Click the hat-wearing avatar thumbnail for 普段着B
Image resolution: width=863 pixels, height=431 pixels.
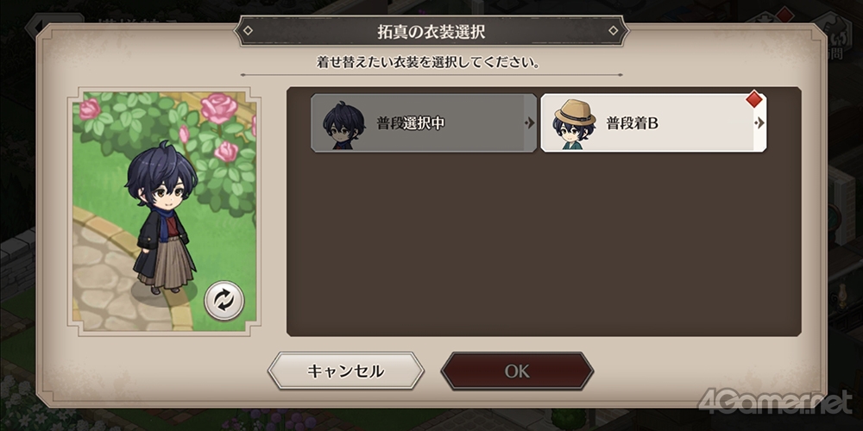click(x=575, y=124)
